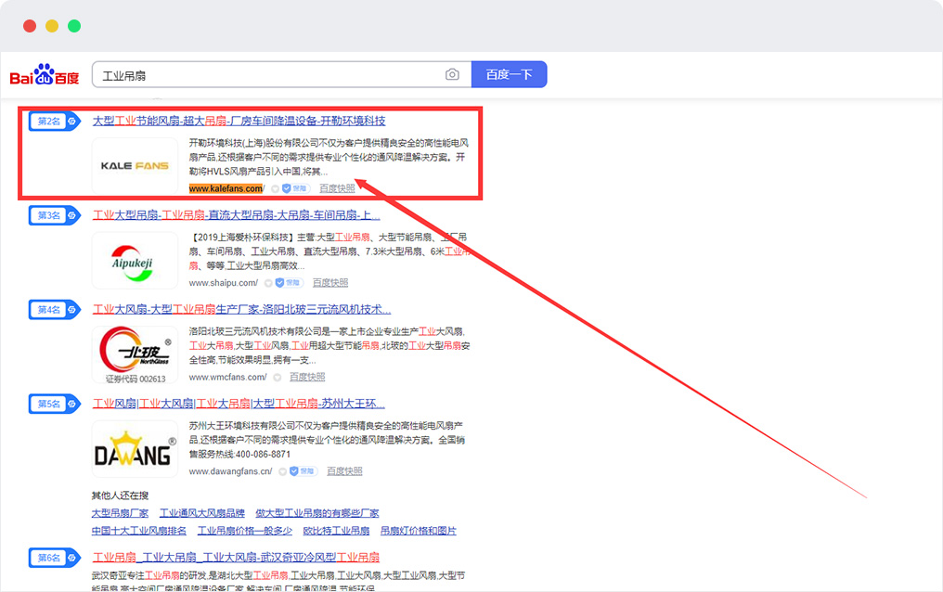Image resolution: width=943 pixels, height=592 pixels.
Task: Click gray circle icon after www.kalefans.com
Action: [275, 188]
